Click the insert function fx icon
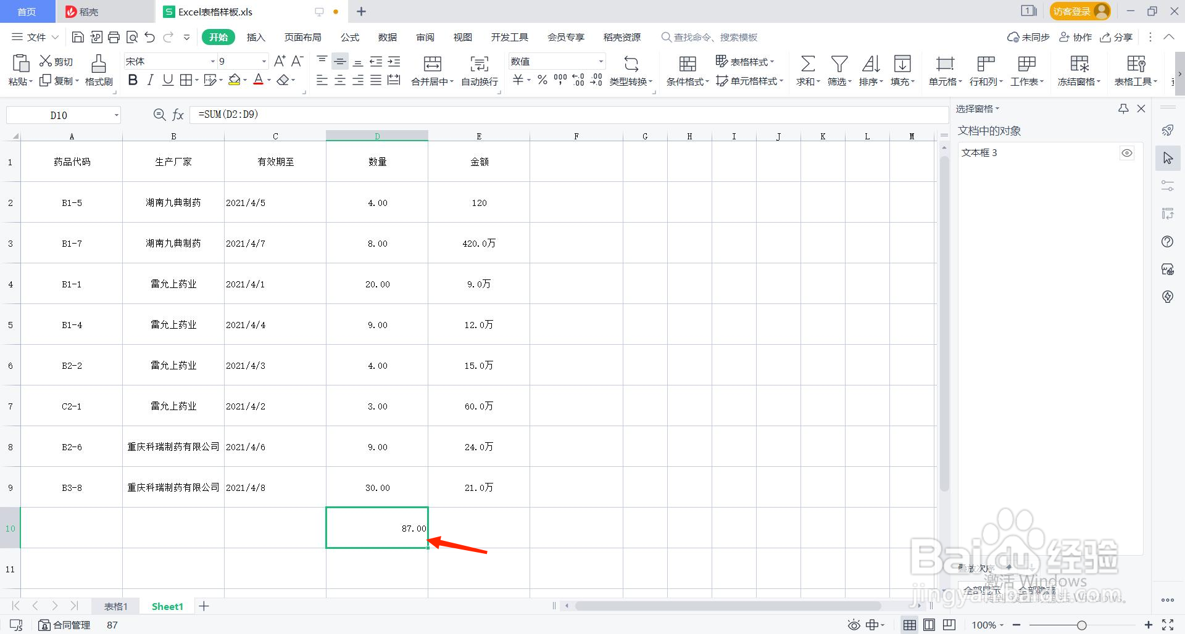Image resolution: width=1185 pixels, height=634 pixels. click(x=178, y=115)
